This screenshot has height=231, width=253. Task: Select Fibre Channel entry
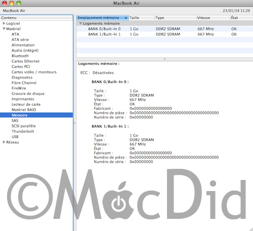24,83
